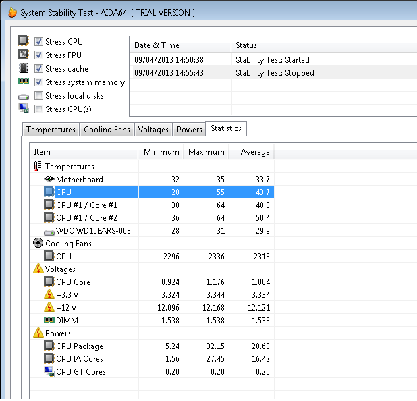
Task: Click the memory module icon beside DIMM
Action: [49, 321]
